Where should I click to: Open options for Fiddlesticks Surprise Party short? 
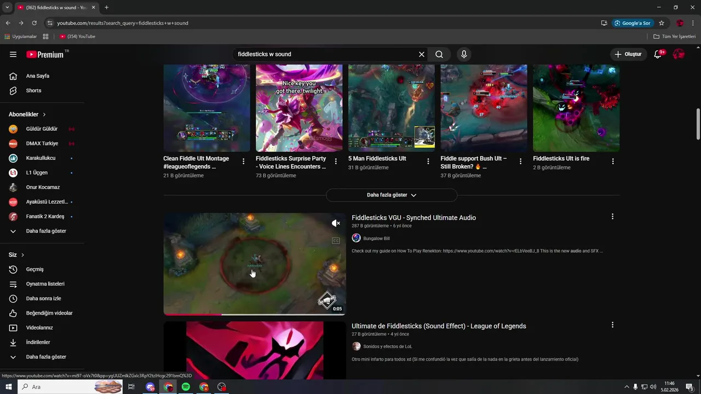pos(336,161)
